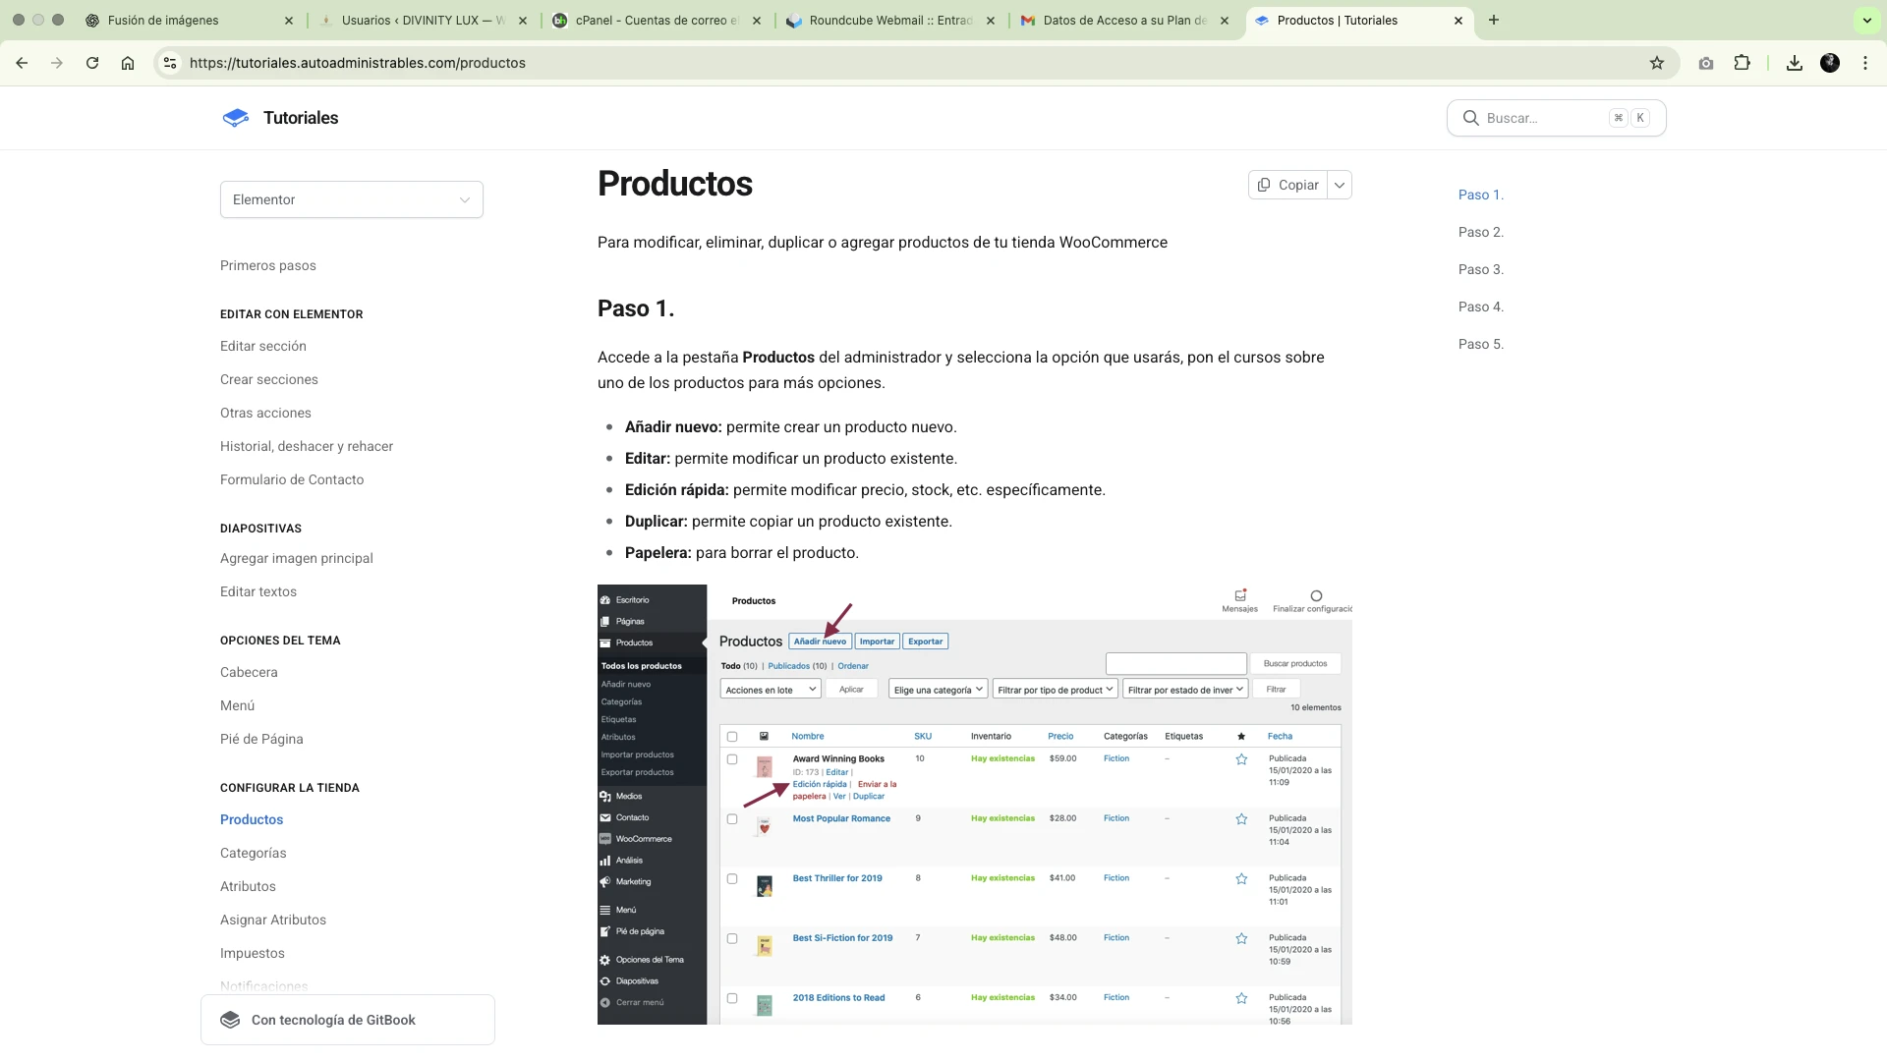Open the browser profile avatar

1830,63
